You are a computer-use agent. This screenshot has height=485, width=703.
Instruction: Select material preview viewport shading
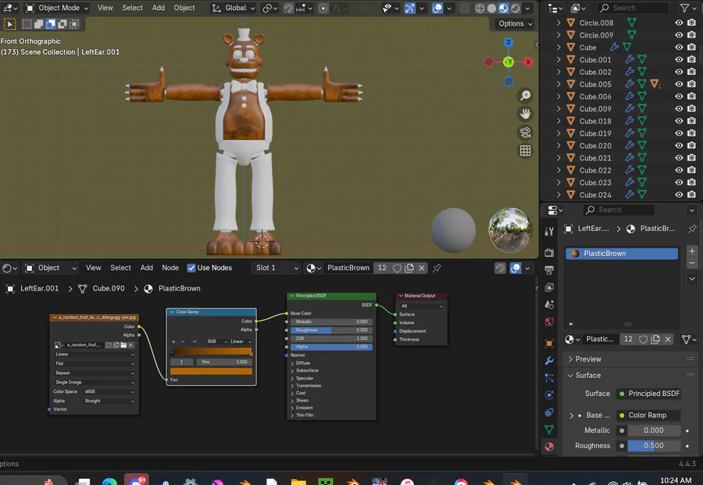(504, 8)
